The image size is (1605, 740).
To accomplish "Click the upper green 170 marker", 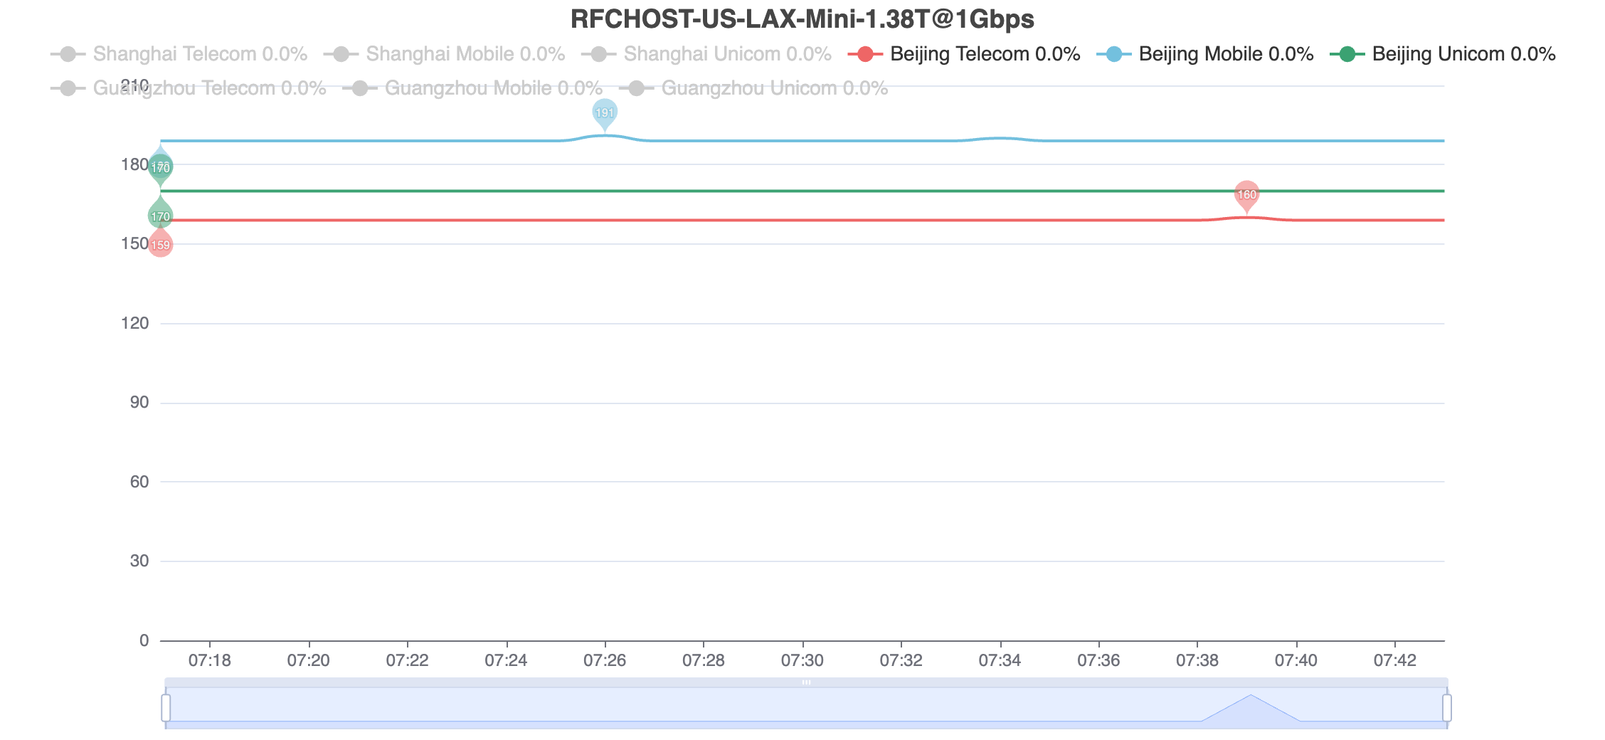I will [161, 168].
